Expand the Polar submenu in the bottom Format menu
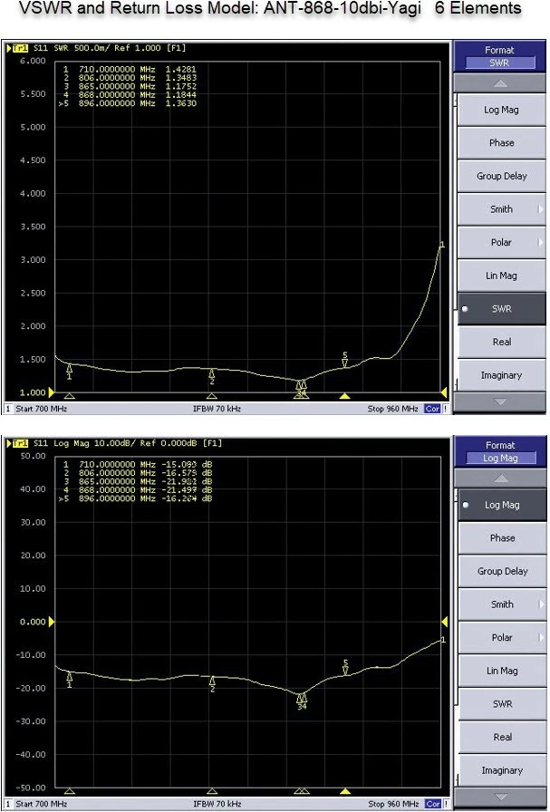 tap(501, 638)
